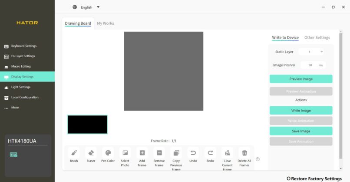Screen dimensions: 350x182
Task: Open Keyboard Settings in sidebar
Action: [x=27, y=46]
